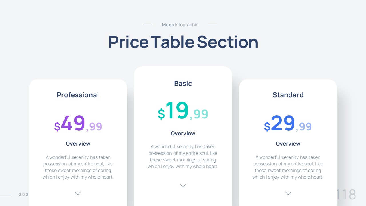Click the Basic plan description paragraph
Viewport: 366px width, 206px height.
[183, 157]
